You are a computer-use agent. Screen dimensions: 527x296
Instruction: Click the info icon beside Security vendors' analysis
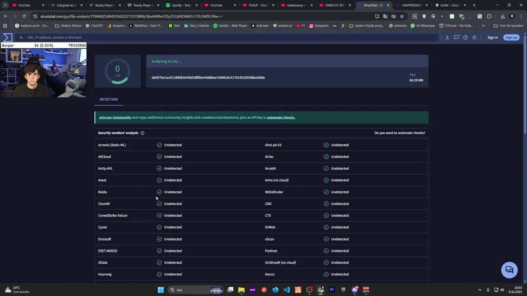tap(142, 133)
